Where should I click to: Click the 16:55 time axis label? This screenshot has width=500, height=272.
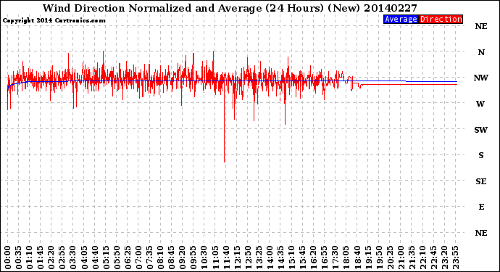coord(325,257)
